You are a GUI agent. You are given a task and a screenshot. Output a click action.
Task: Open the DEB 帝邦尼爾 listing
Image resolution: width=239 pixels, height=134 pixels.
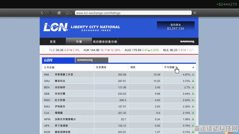point(119,94)
